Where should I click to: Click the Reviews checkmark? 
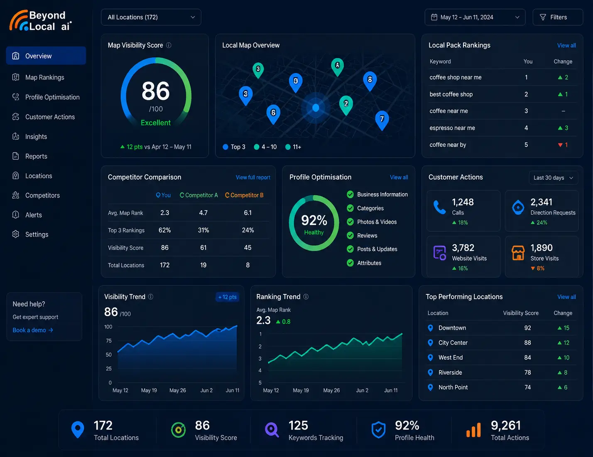350,235
